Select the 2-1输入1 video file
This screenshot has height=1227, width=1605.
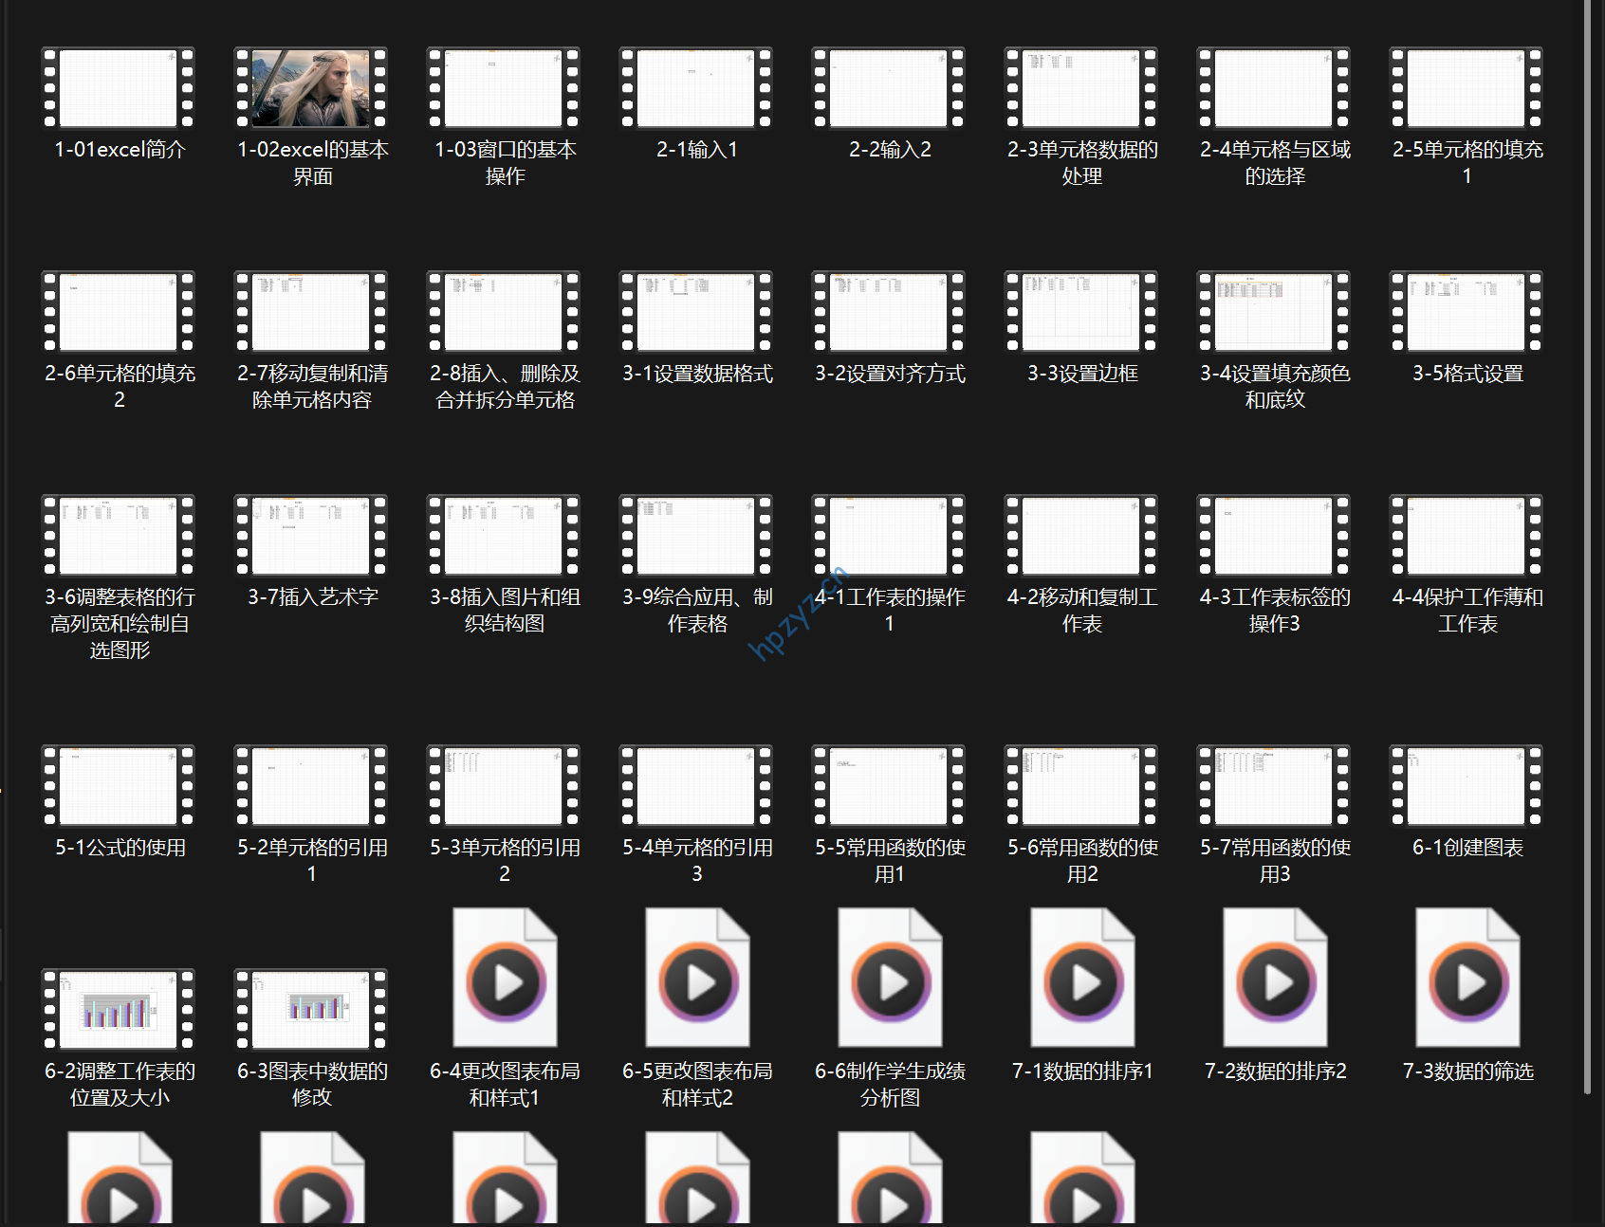click(x=696, y=88)
